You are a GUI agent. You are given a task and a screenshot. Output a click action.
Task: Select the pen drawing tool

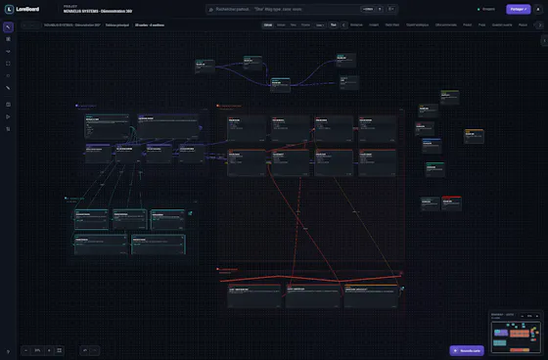[8, 88]
